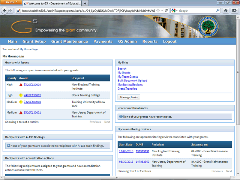Click the Department of Education seal
Image resolution: width=240 pixels, height=180 pixels.
tap(208, 26)
